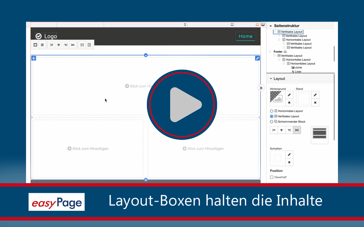Enable the Dauerhaft checkbox under Position
The width and height of the screenshot is (364, 227).
click(x=272, y=177)
